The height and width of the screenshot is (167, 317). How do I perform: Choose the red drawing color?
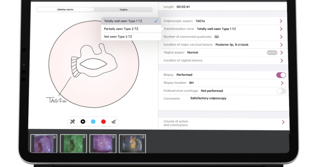point(104,122)
